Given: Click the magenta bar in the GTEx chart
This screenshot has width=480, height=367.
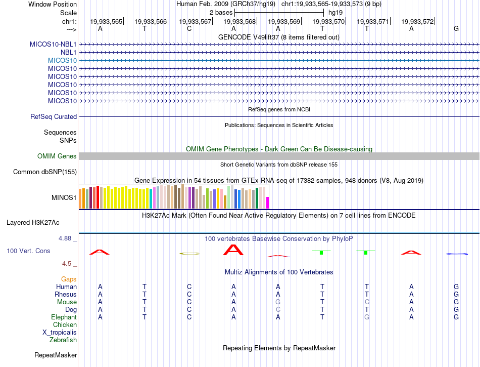Looking at the screenshot, I should point(267,202).
